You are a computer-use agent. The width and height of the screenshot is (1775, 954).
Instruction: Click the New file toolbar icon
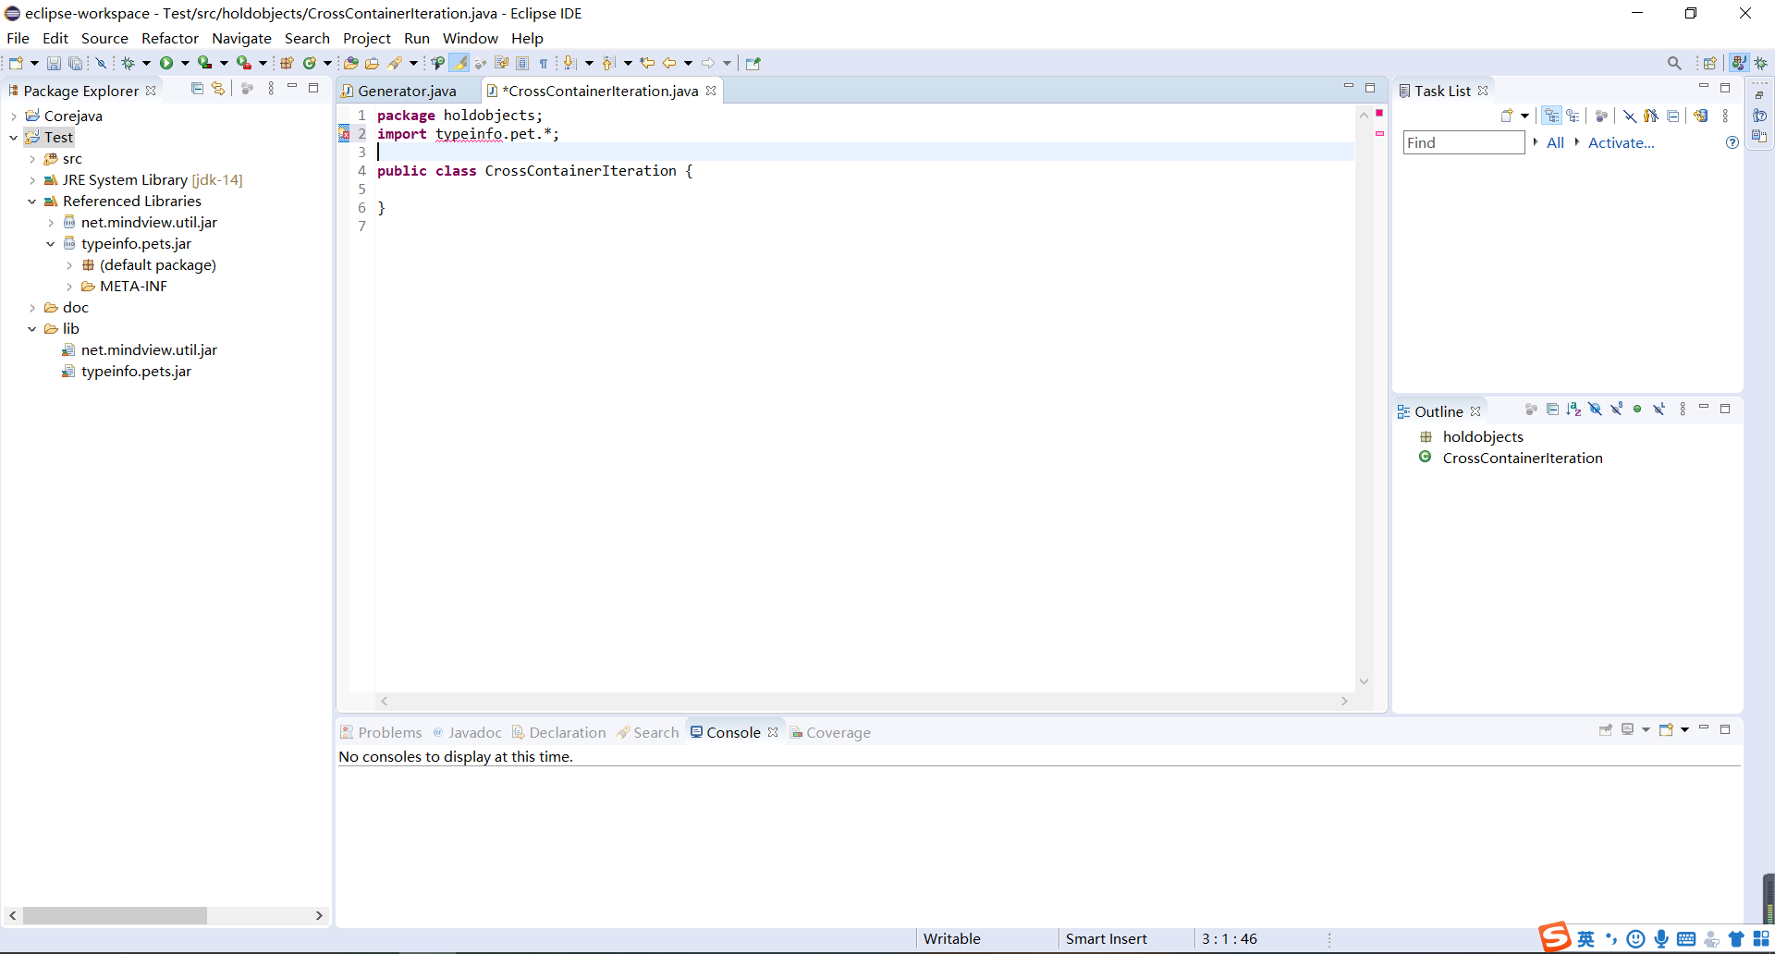[x=16, y=63]
